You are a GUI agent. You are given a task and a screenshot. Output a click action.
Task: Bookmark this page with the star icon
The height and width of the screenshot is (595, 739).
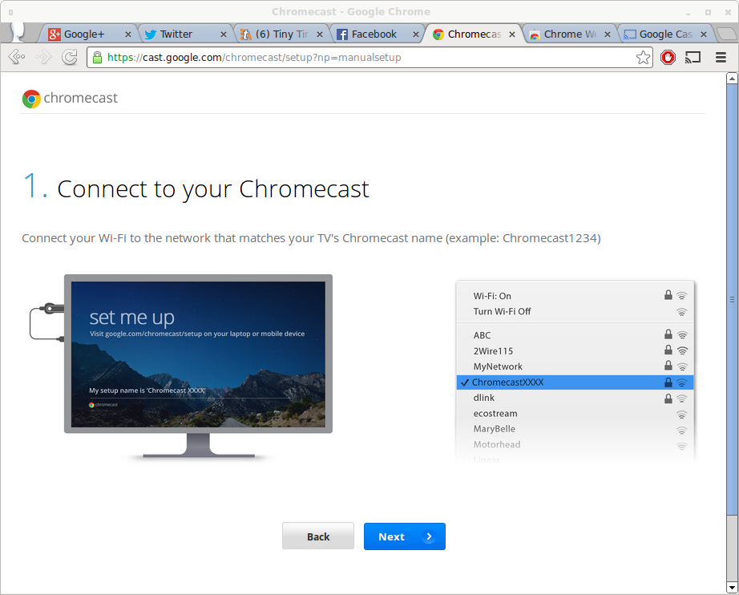tap(643, 58)
